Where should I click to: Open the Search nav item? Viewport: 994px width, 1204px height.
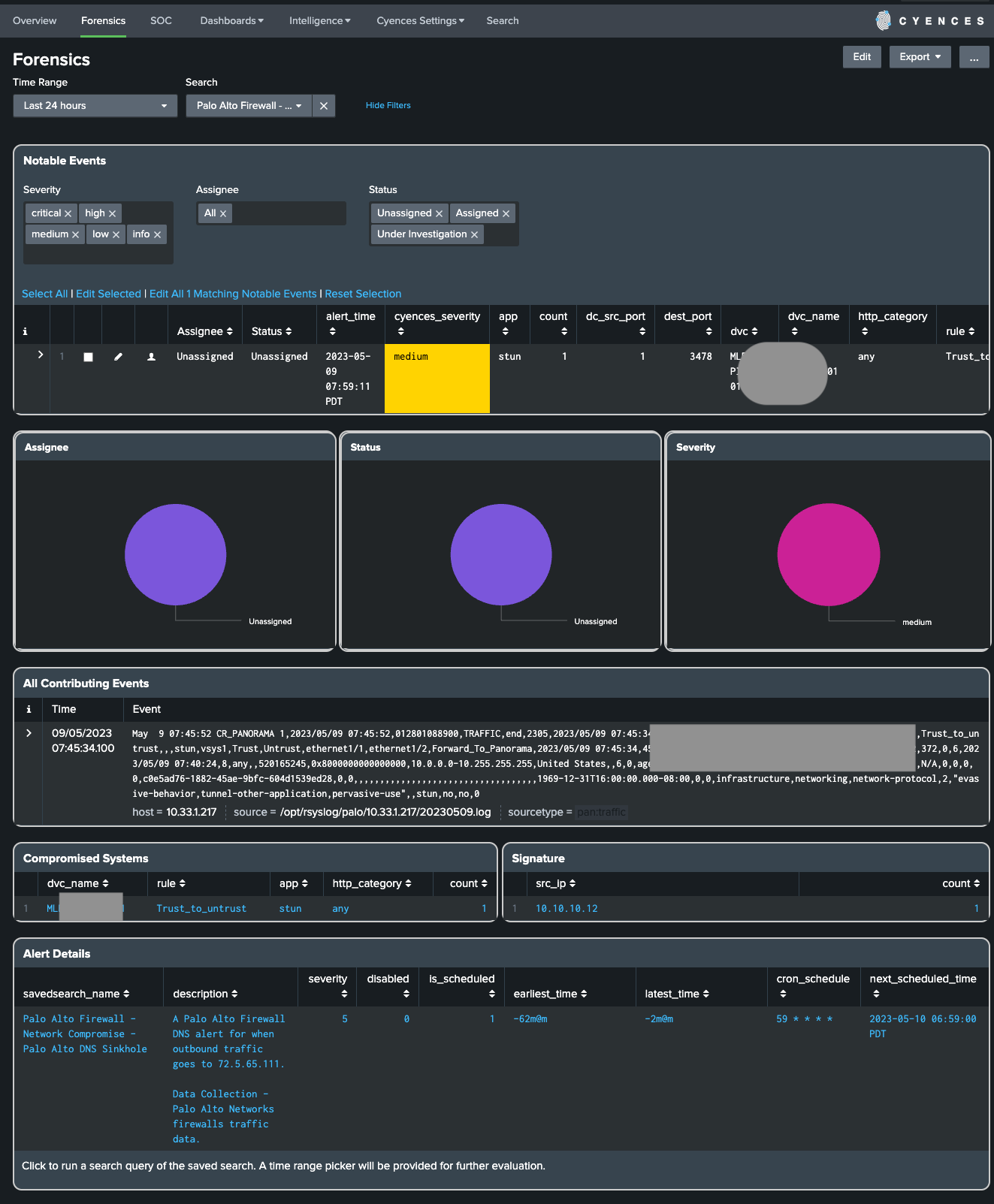(x=503, y=21)
